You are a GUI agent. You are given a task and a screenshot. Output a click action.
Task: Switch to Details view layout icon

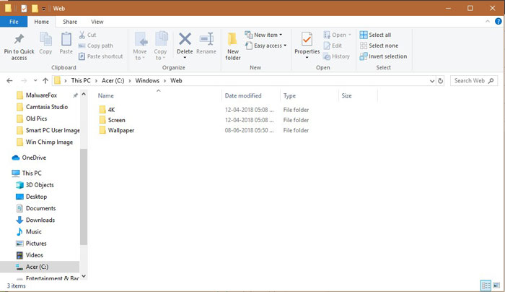(486, 285)
